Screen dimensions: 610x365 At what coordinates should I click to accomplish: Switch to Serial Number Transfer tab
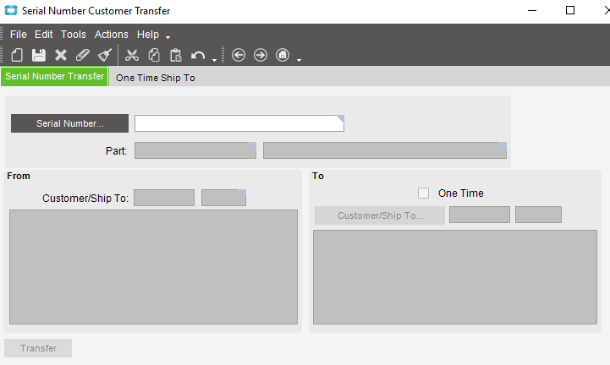pyautogui.click(x=54, y=76)
